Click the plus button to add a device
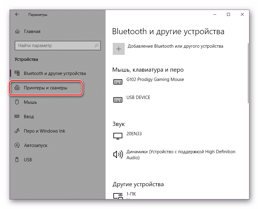 click(118, 49)
